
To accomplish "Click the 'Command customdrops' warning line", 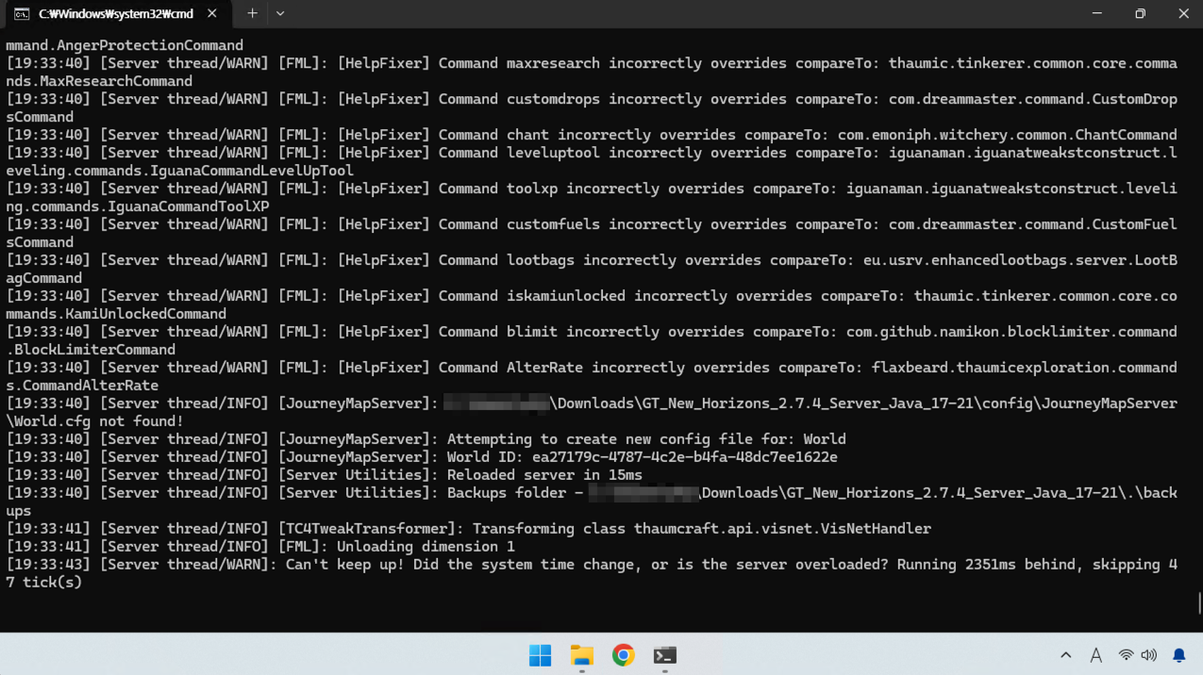I will coord(592,108).
